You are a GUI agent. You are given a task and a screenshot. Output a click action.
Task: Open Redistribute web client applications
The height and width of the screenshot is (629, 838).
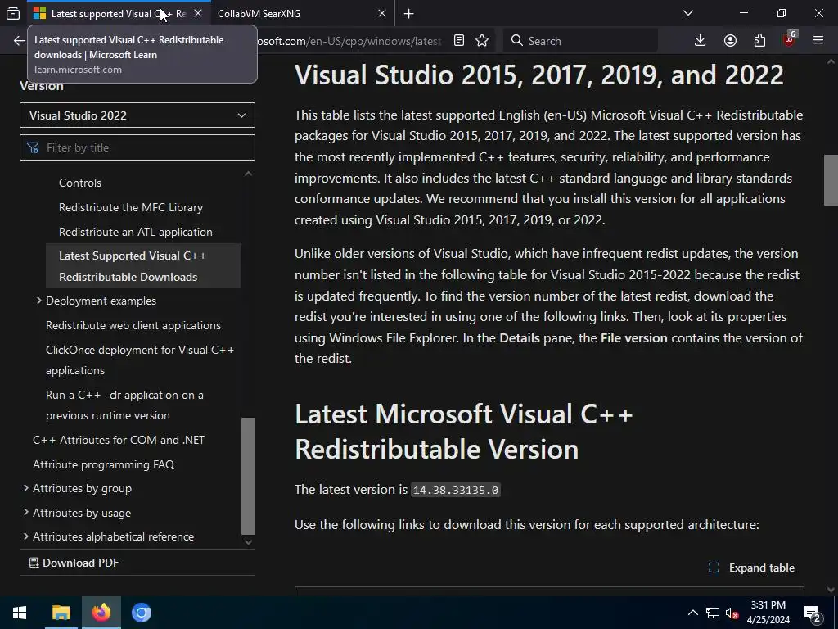coord(133,325)
